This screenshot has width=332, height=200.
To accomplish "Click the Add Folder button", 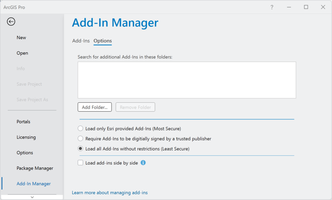I will 95,107.
